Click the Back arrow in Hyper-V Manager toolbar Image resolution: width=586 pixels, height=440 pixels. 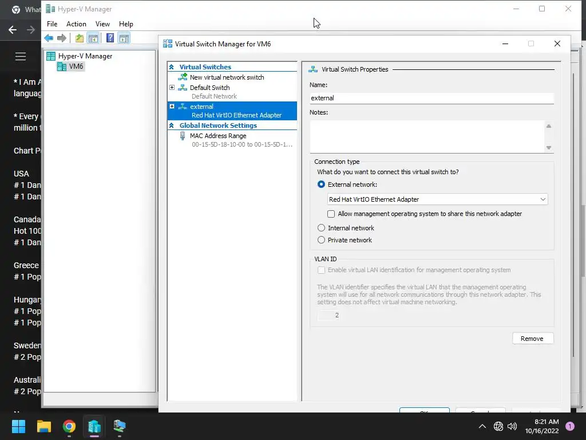pos(49,38)
